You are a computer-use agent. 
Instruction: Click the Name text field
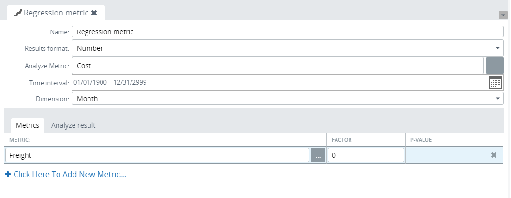click(x=287, y=32)
